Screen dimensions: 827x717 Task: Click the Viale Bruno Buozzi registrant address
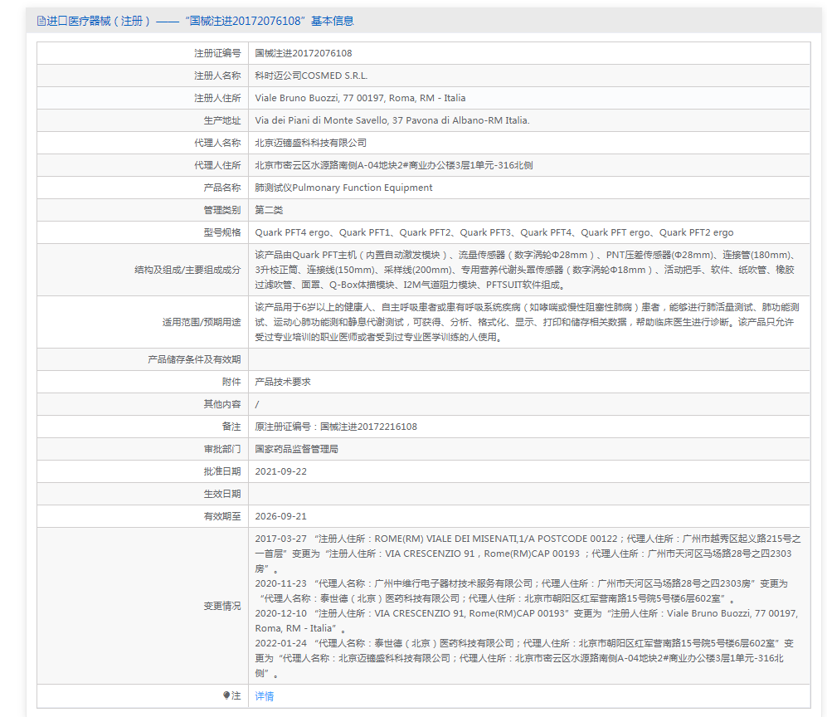pos(360,98)
